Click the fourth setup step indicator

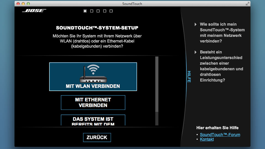pyautogui.click(x=105, y=11)
